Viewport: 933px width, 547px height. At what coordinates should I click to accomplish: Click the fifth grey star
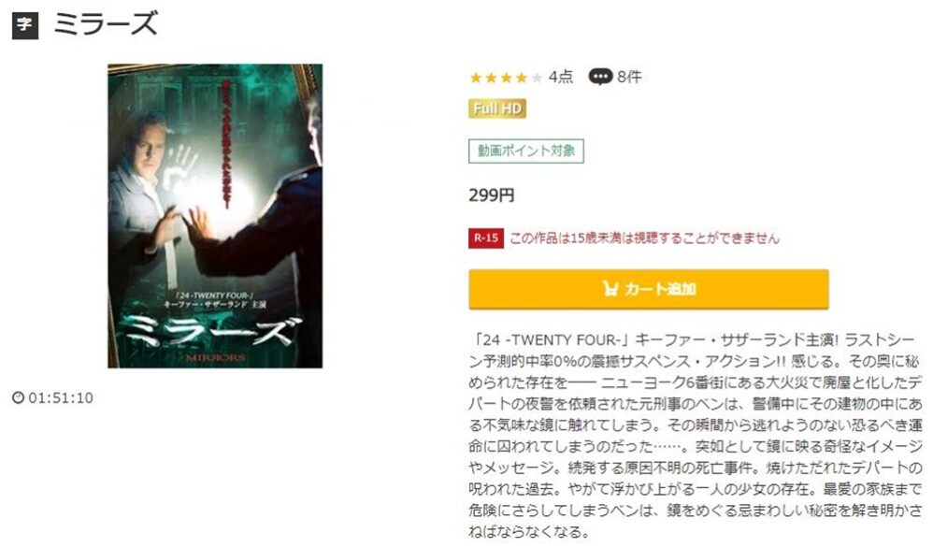(x=537, y=78)
